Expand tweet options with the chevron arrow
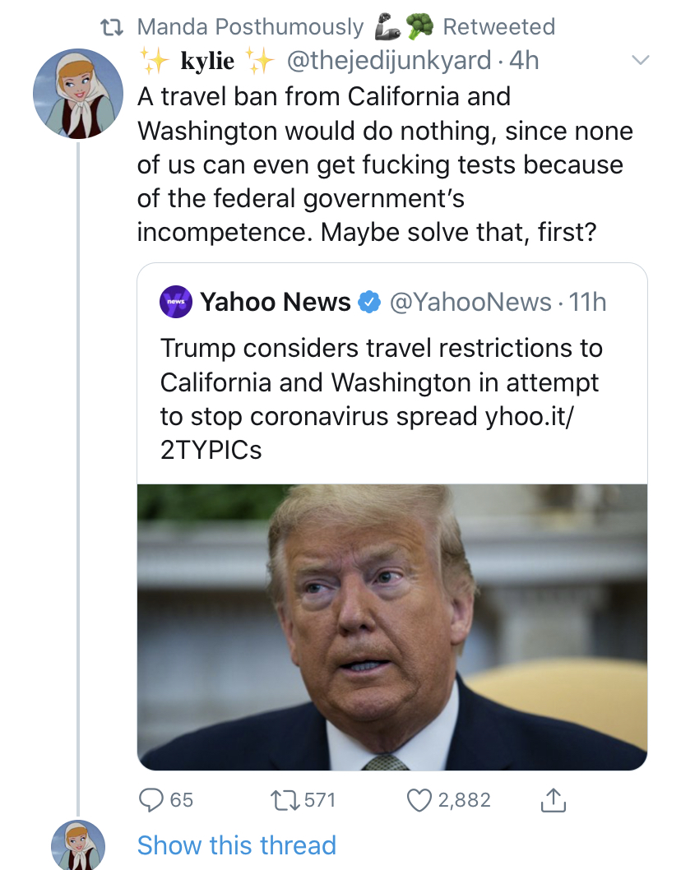Screen dimensions: 681x870 click(641, 60)
